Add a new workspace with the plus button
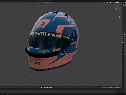 click(x=50, y=1)
